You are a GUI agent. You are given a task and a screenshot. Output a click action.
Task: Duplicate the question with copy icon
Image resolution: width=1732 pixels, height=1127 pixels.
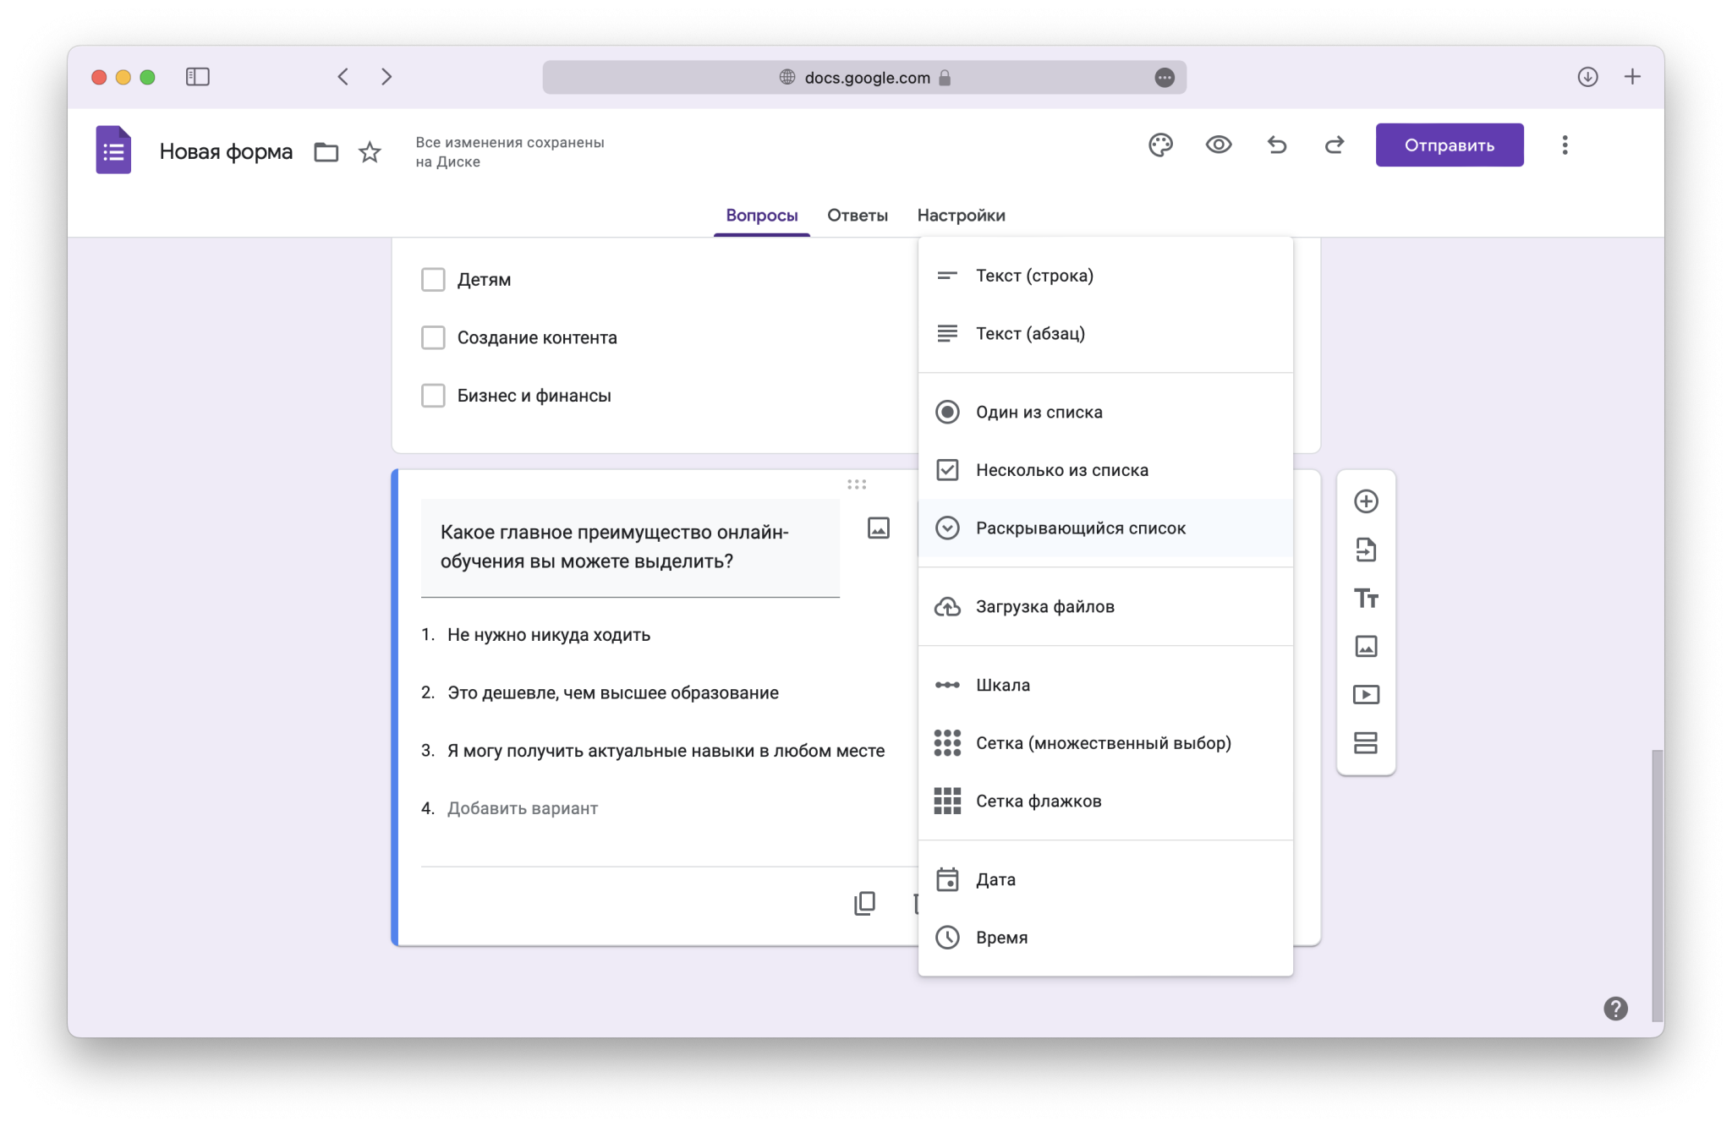pos(864,903)
